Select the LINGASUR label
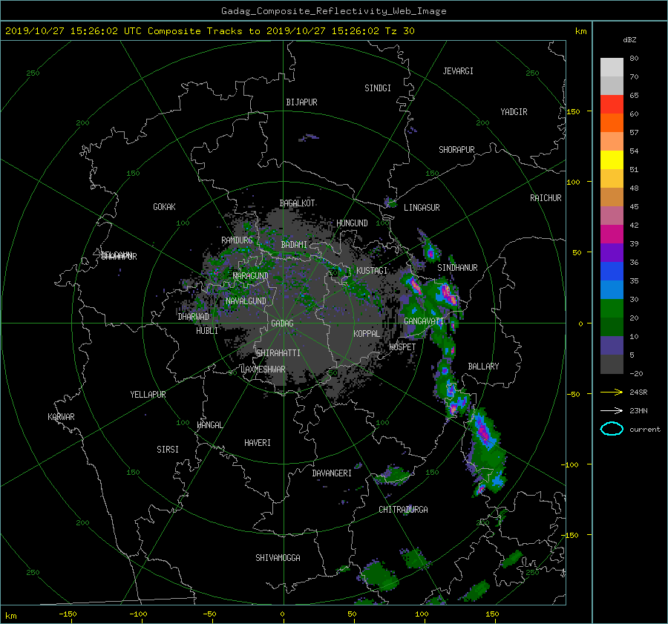The width and height of the screenshot is (668, 624). point(422,208)
